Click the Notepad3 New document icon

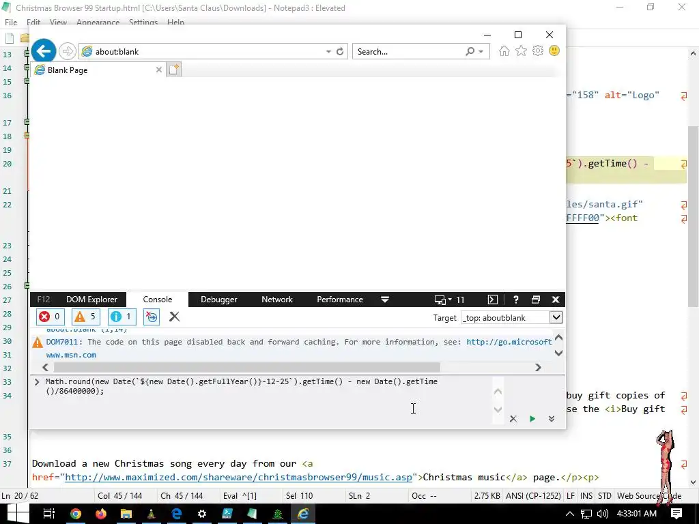click(x=10, y=38)
